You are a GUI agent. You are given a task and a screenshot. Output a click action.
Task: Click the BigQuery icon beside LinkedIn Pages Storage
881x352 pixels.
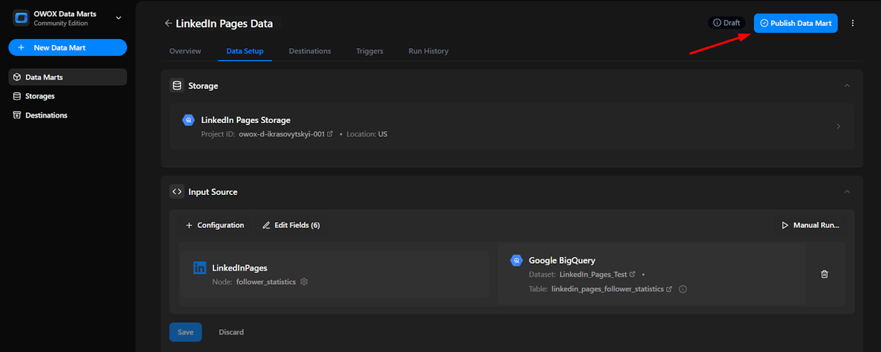point(188,120)
